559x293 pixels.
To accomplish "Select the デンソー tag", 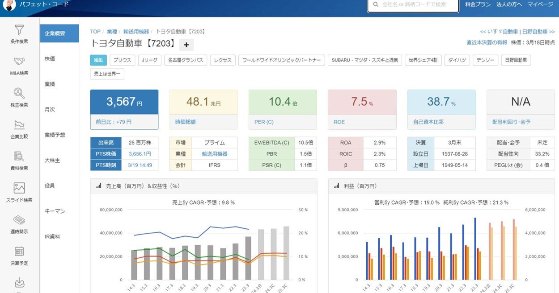I will [x=486, y=60].
